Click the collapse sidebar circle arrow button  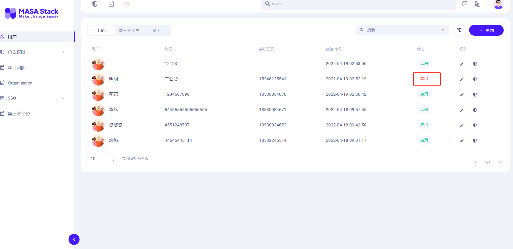74,239
